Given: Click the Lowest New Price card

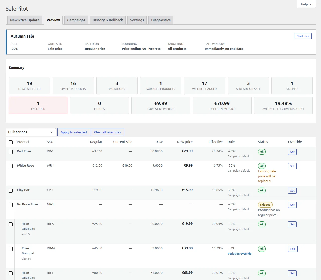Looking at the screenshot, I should coord(161,105).
